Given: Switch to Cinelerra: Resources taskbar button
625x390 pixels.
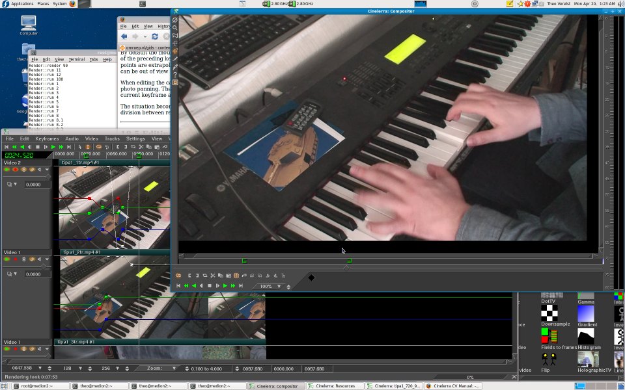Looking at the screenshot, I should point(335,386).
